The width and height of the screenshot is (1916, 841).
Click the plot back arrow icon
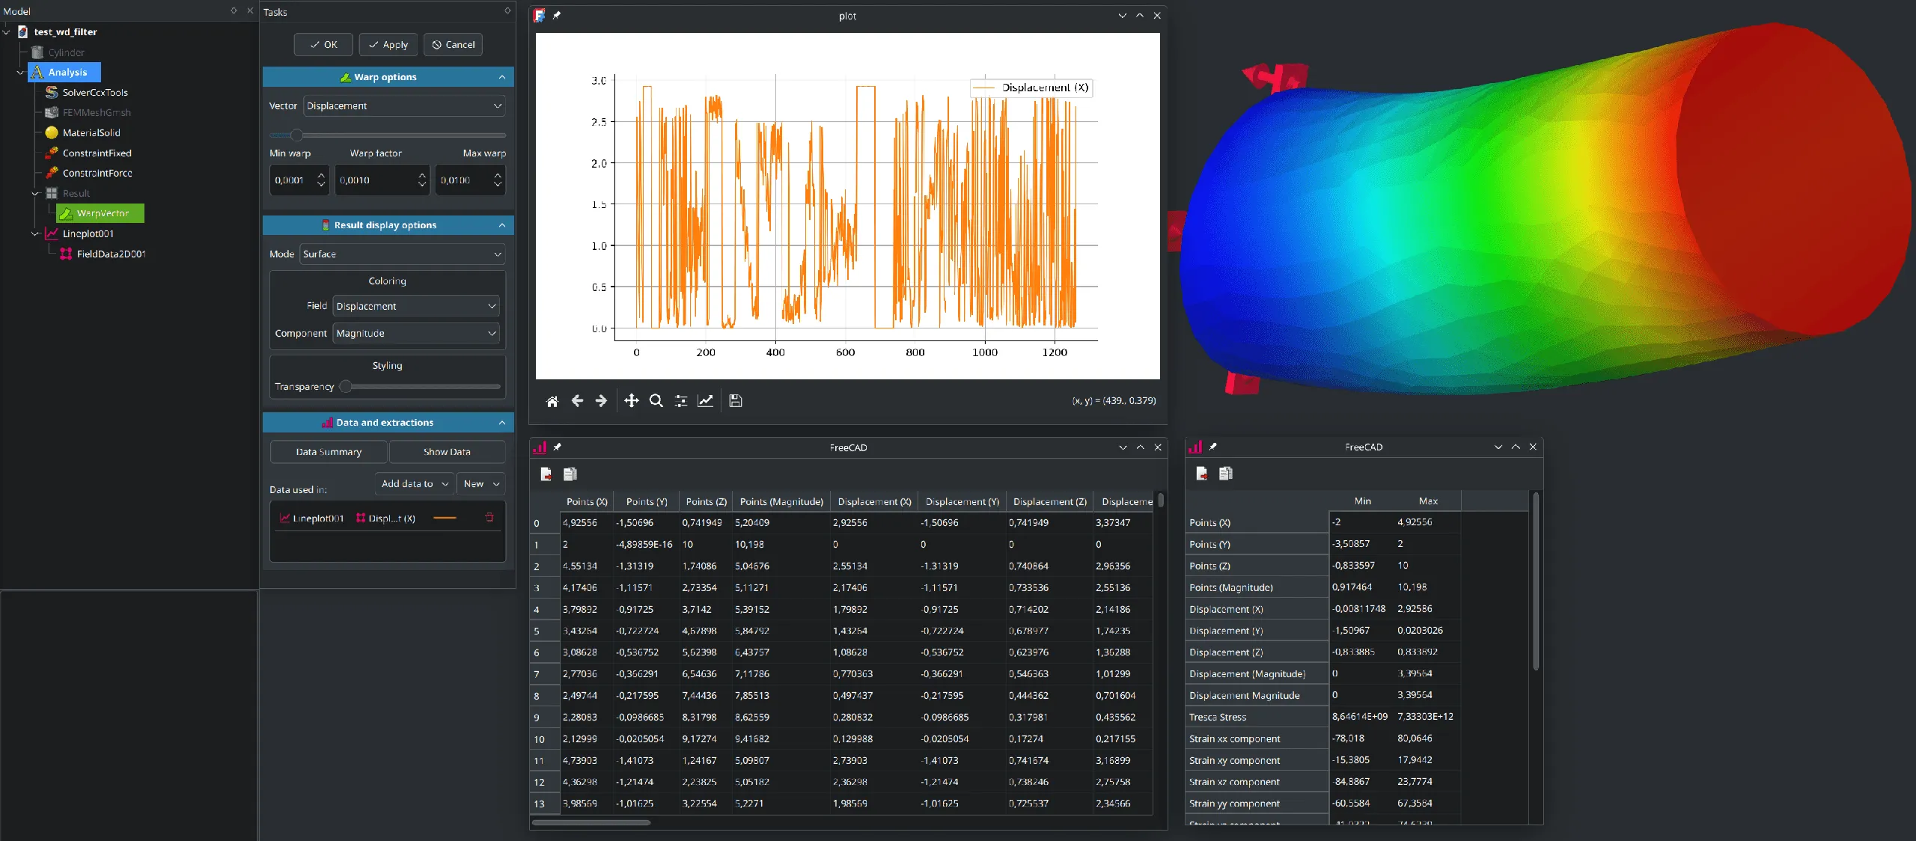[x=577, y=401]
